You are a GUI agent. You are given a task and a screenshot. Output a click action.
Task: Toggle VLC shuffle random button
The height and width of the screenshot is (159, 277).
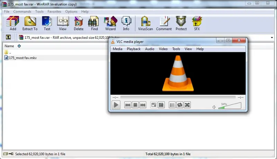[x=187, y=105]
